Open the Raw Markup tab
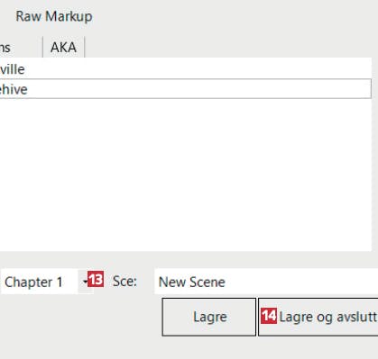378x359 pixels. [x=54, y=16]
